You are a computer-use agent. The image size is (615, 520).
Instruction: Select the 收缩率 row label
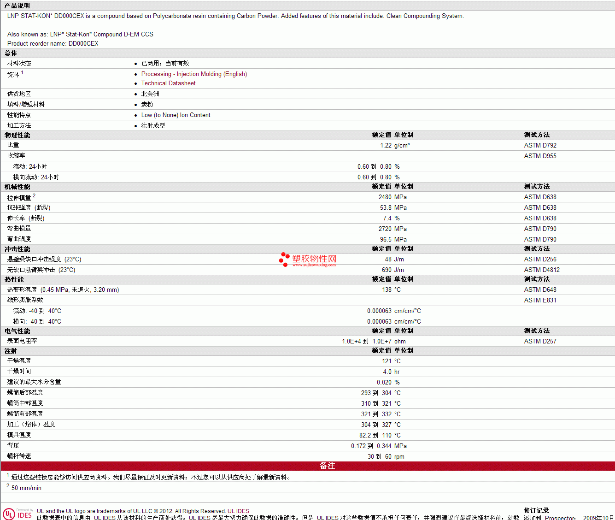coord(16,156)
